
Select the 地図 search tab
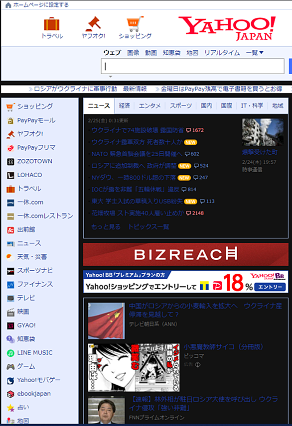[x=192, y=53]
